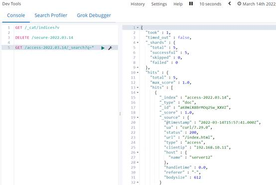Click the "status" : 200 line
This screenshot has height=185, width=276.
(x=181, y=132)
